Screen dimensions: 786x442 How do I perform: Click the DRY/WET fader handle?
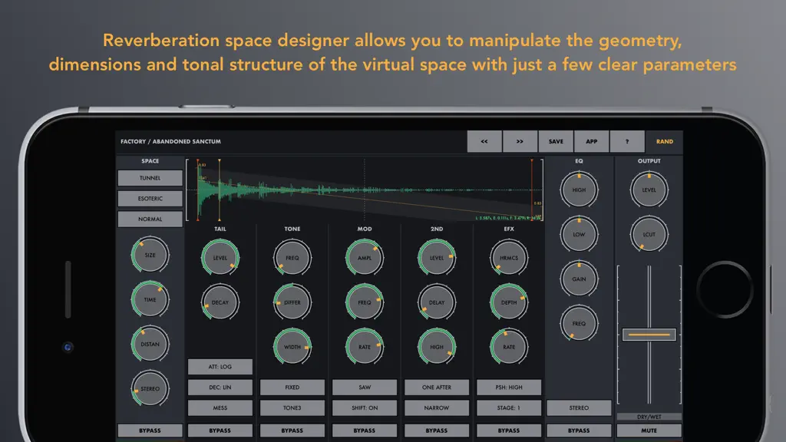[649, 335]
